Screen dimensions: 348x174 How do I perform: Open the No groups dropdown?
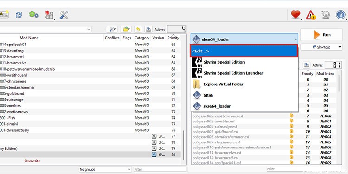105,169
